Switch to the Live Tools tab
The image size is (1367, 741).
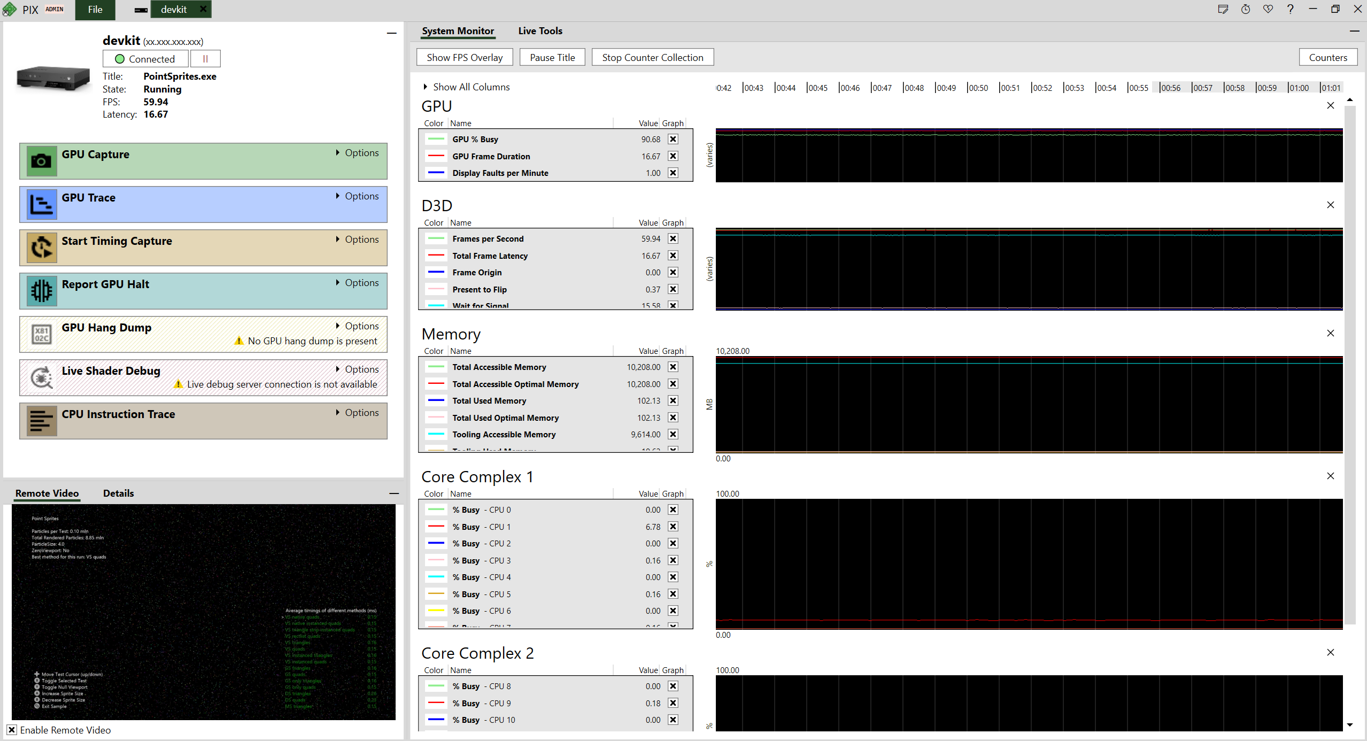pyautogui.click(x=540, y=31)
